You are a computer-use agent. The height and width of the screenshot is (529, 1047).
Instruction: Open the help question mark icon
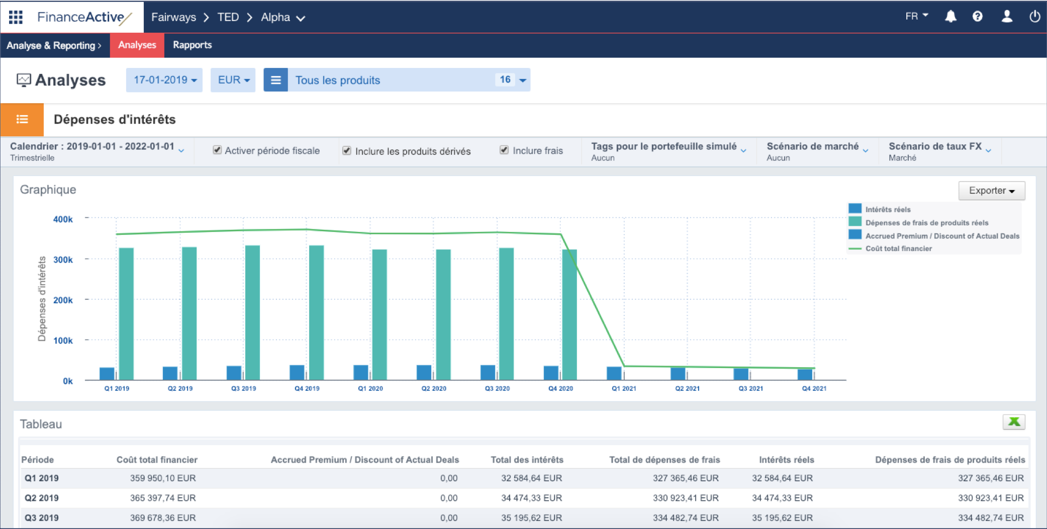pos(978,16)
